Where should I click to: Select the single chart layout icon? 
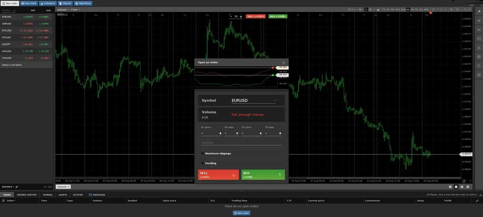pos(450,187)
